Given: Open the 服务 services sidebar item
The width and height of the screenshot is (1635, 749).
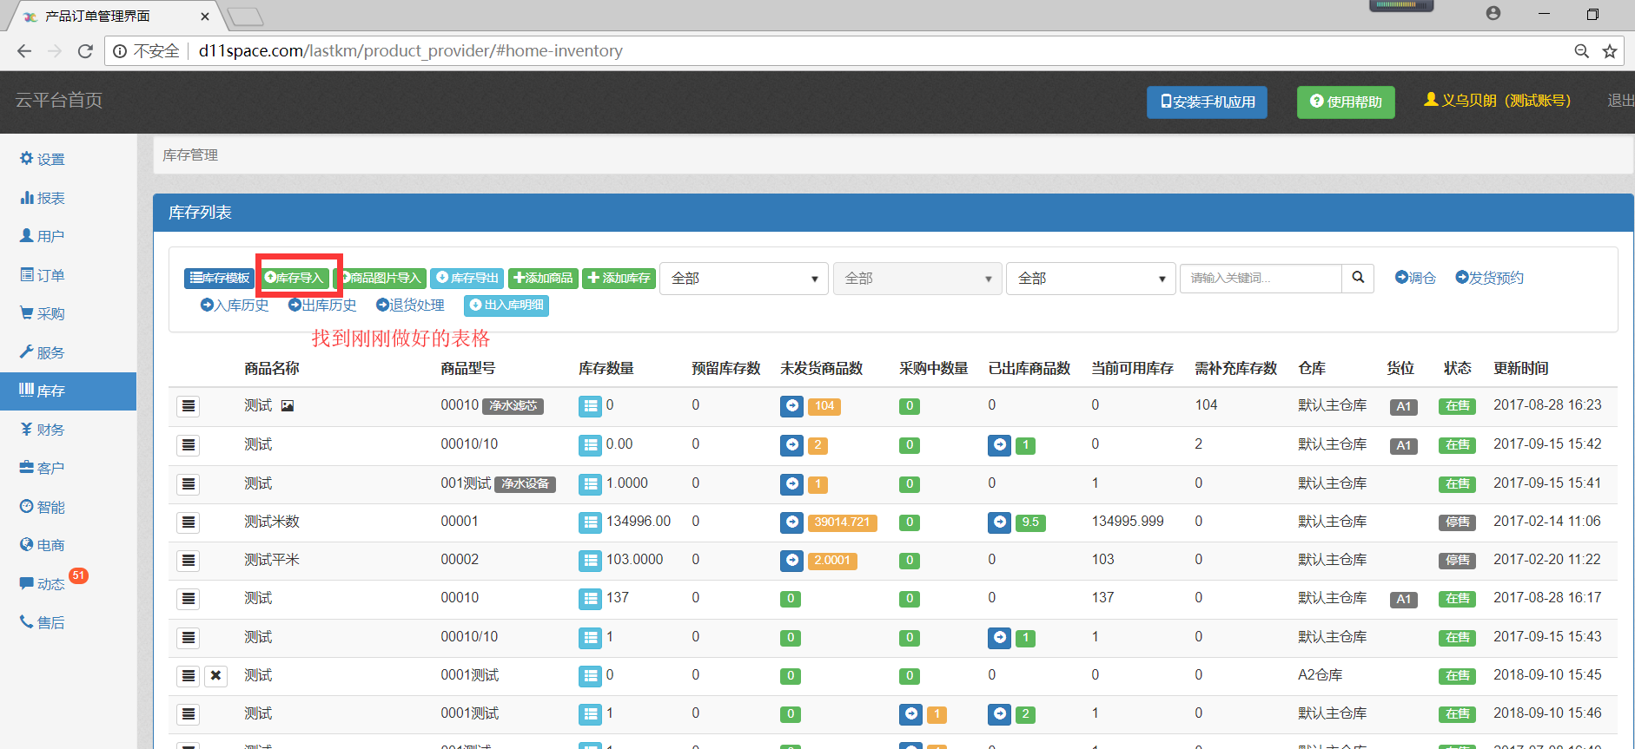Looking at the screenshot, I should tap(43, 352).
